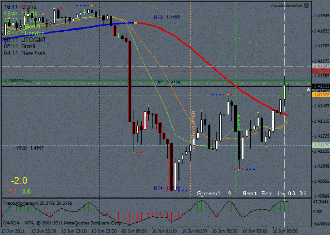Image resolution: width=330 pixels, height=235 pixels.
Task: Select the solid green buy order line
Action: click(x=156, y=80)
